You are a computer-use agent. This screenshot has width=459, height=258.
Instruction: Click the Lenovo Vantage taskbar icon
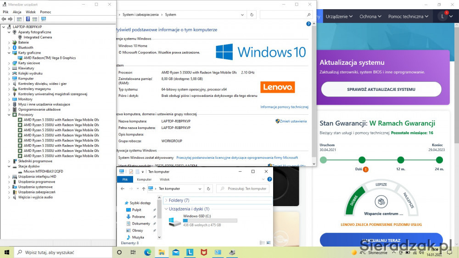(x=190, y=252)
